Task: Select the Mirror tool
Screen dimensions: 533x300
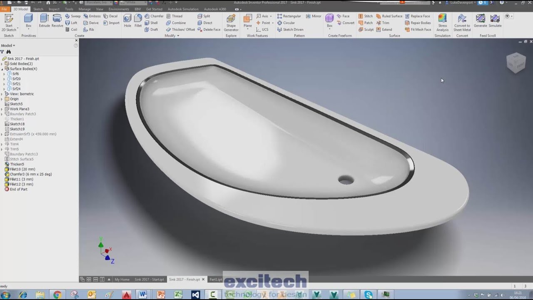Action: pos(314,16)
